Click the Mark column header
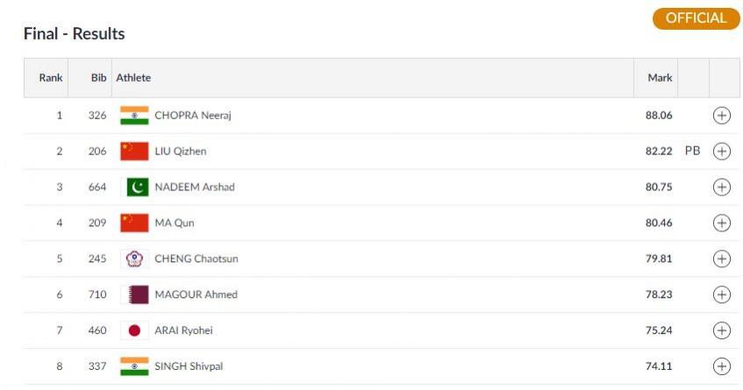Image resolution: width=743 pixels, height=390 pixels. tap(660, 78)
